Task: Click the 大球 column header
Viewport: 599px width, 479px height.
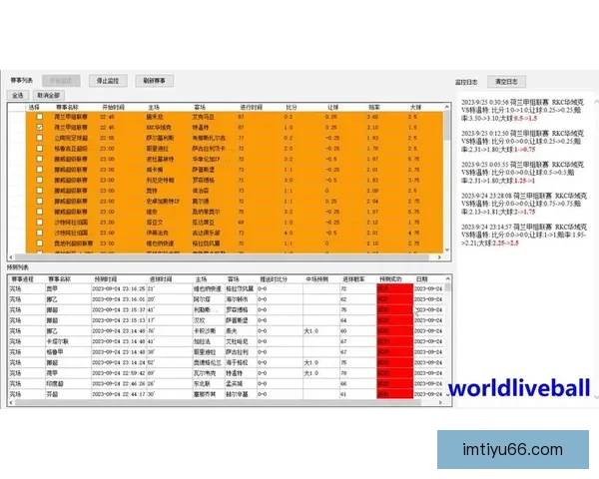Action: [415, 108]
